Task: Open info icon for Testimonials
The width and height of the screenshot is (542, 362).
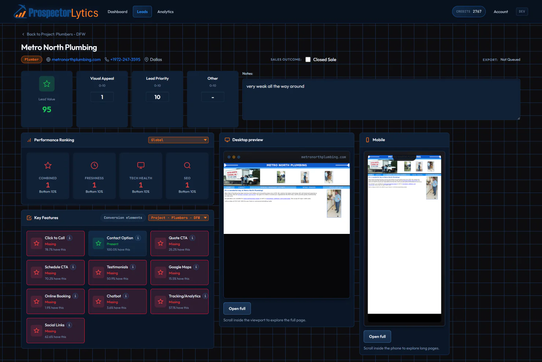Action: click(133, 267)
